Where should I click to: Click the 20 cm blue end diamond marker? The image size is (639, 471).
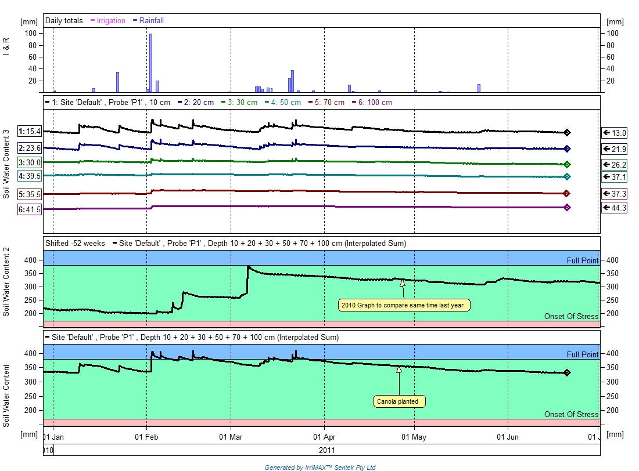[x=567, y=148]
